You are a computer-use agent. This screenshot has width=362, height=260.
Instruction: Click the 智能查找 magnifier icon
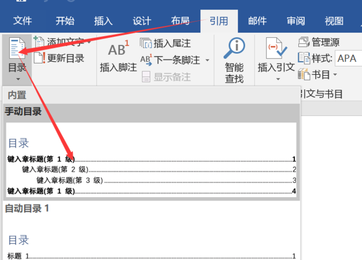point(234,48)
